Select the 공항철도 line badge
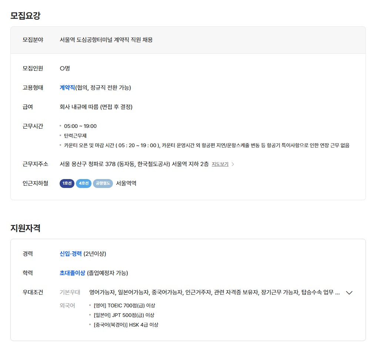Image resolution: width=377 pixels, height=347 pixels. coord(103,183)
